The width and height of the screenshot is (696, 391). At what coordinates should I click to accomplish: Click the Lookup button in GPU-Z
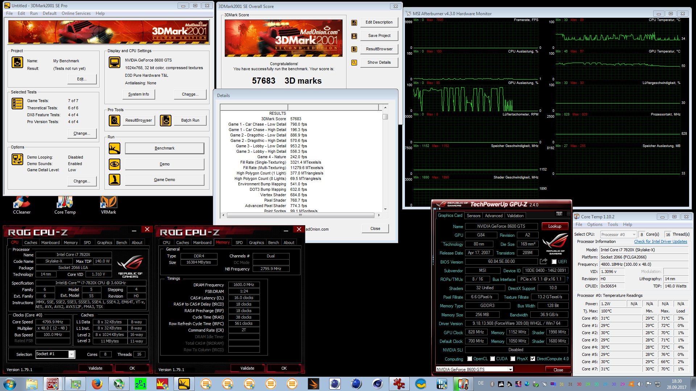(x=555, y=226)
